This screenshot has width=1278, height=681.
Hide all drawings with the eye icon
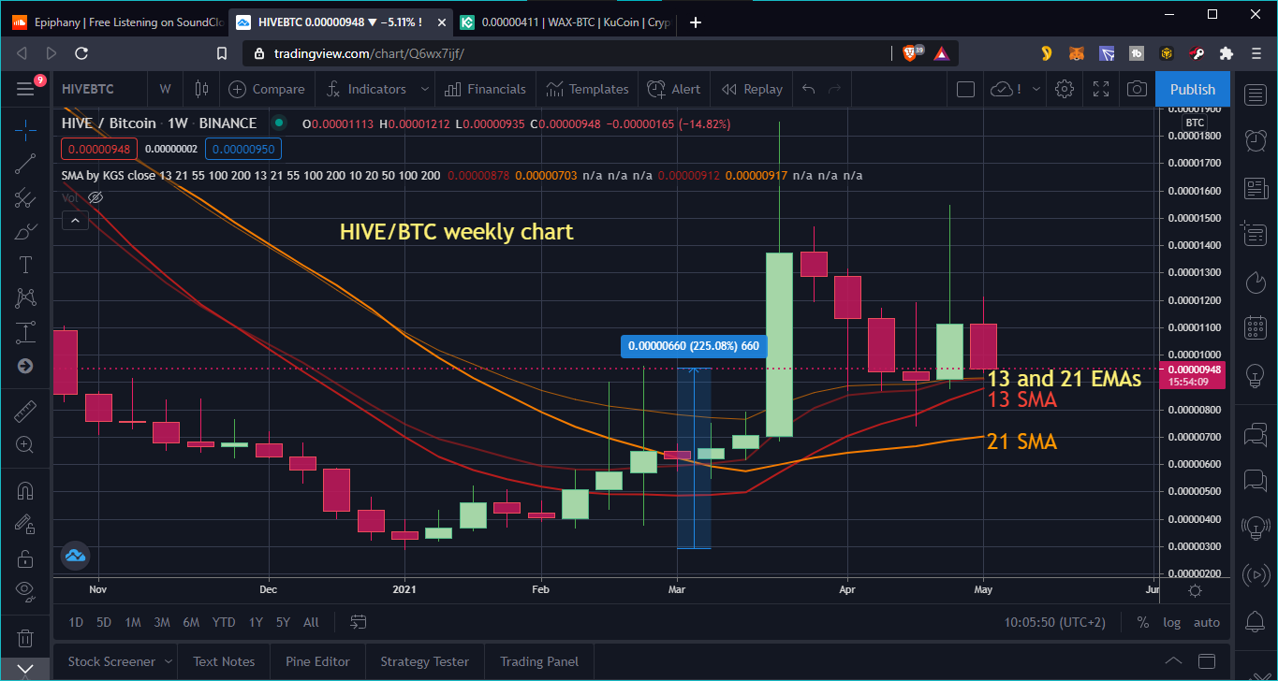click(25, 592)
